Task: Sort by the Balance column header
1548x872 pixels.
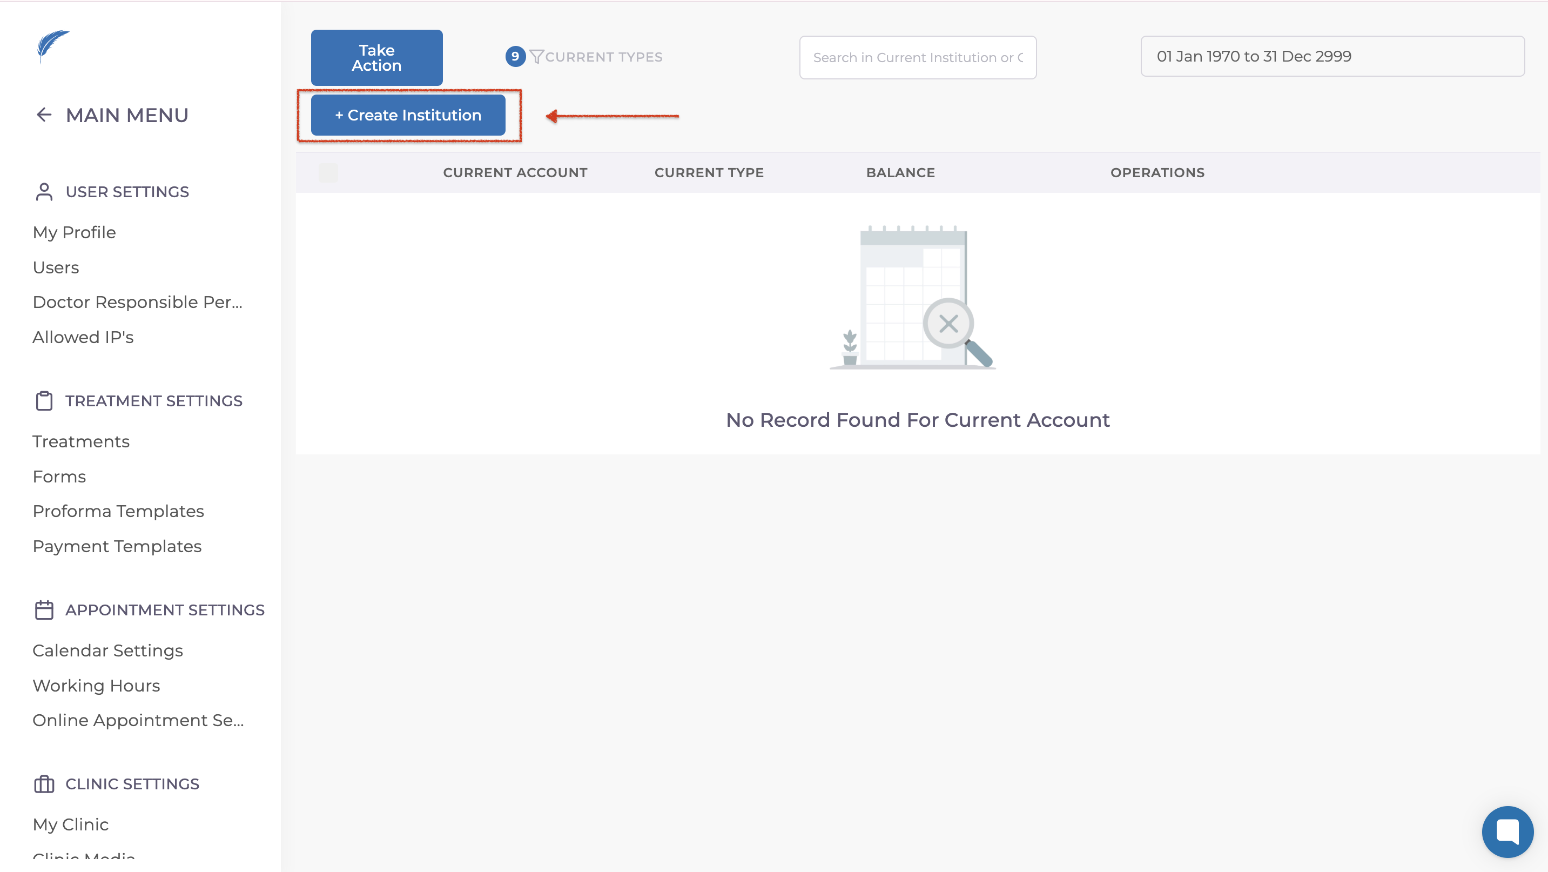Action: click(900, 172)
